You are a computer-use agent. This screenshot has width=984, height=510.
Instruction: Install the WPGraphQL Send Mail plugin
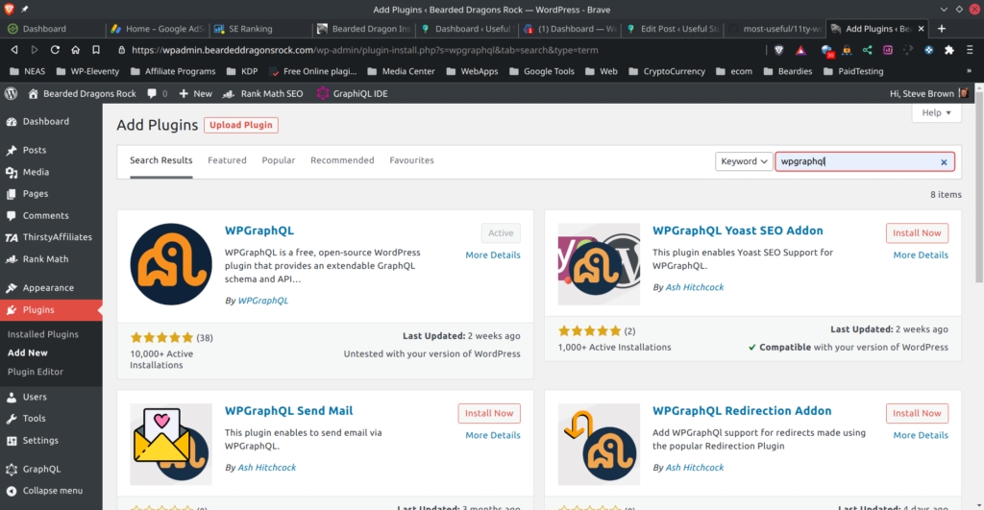489,413
